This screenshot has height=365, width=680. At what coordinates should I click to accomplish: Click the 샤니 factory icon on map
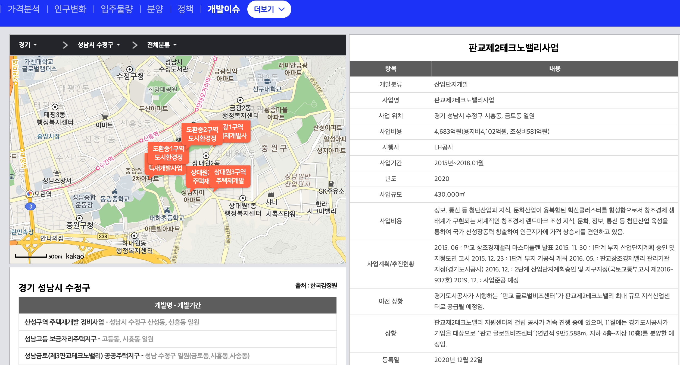pos(271,195)
